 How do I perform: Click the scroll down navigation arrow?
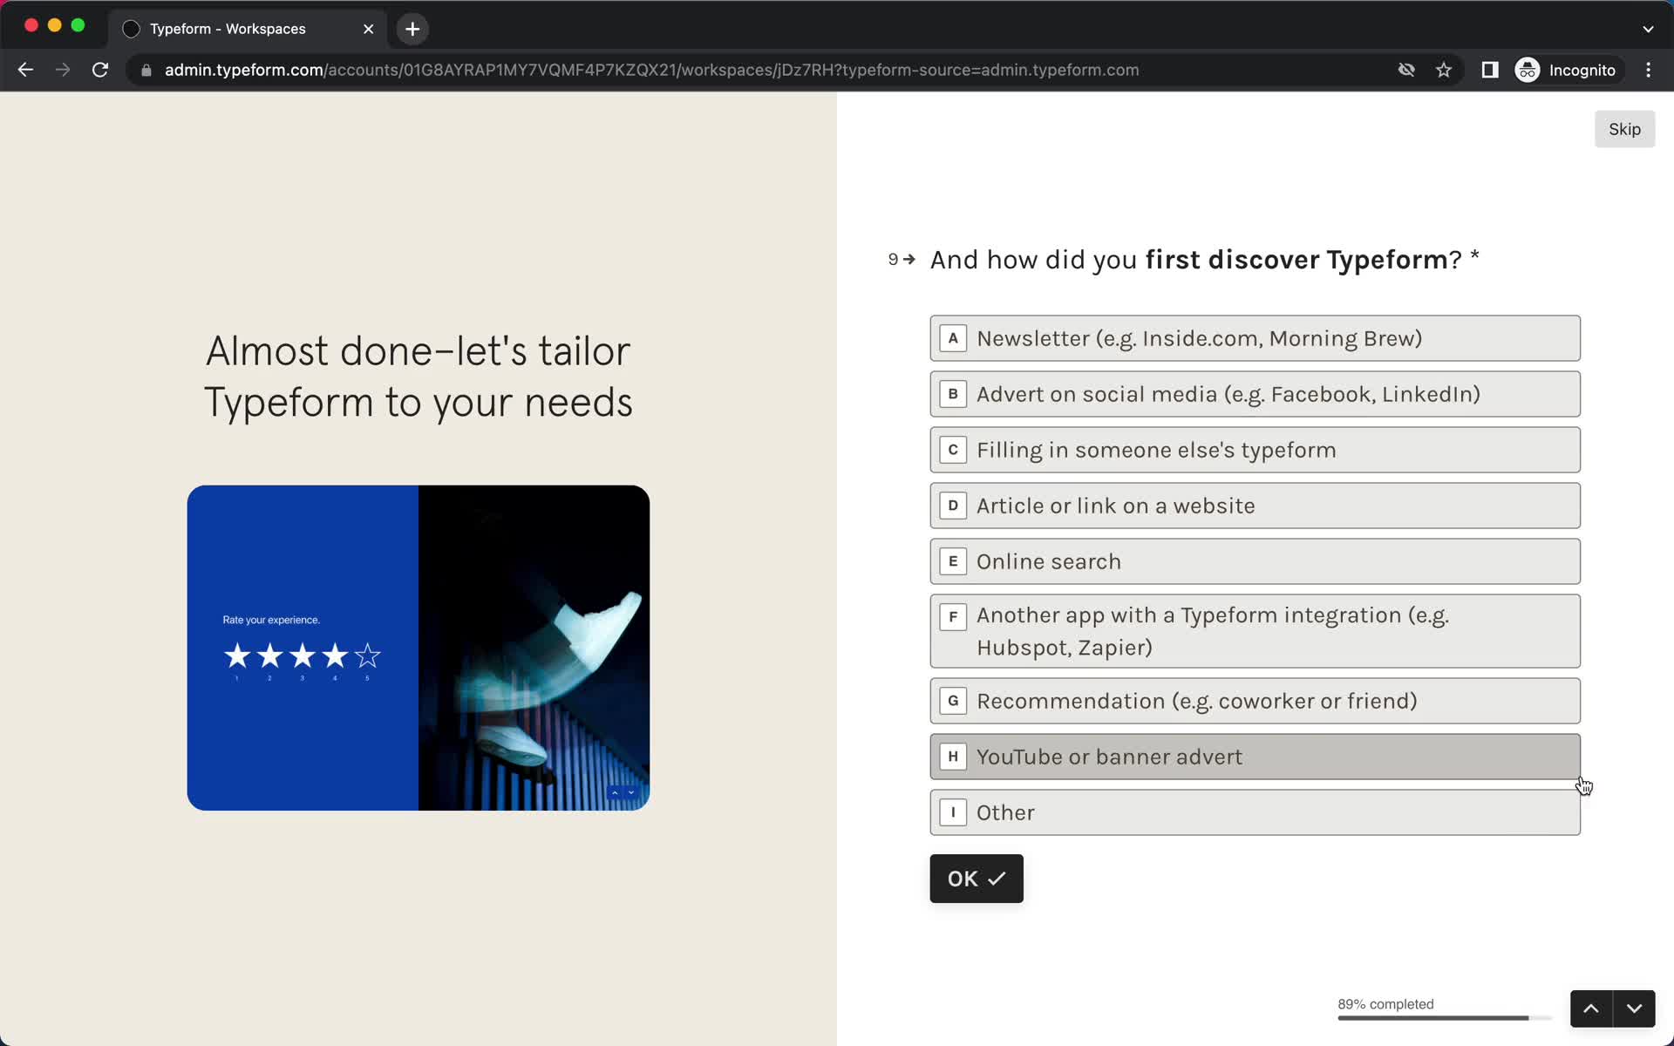click(1636, 1009)
